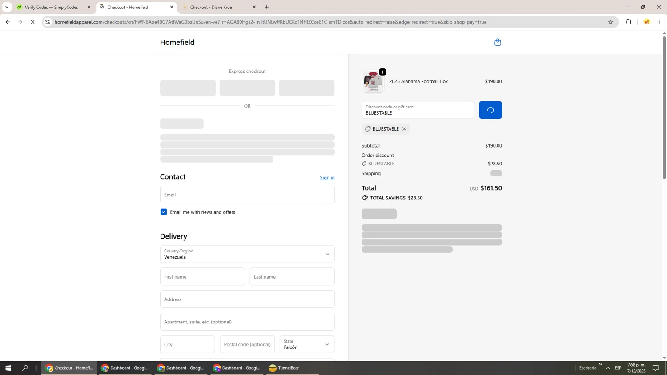Open the shopping bag cart icon

(498, 42)
